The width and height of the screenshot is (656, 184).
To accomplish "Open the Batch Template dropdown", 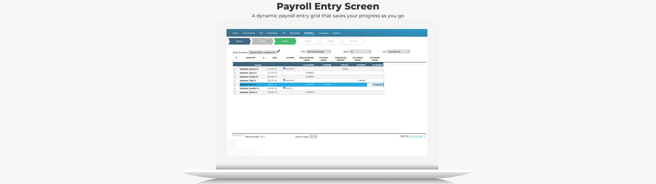I will pyautogui.click(x=262, y=52).
